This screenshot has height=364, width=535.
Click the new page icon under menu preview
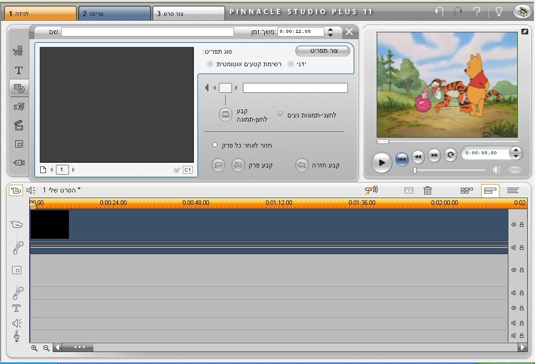click(x=43, y=169)
